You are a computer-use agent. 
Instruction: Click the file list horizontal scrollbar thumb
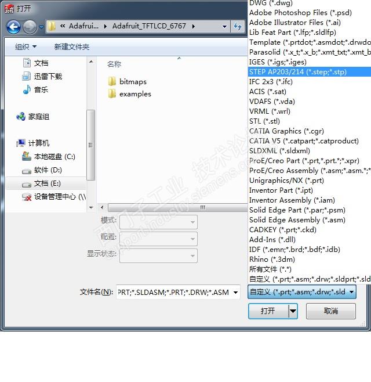pos(177,208)
